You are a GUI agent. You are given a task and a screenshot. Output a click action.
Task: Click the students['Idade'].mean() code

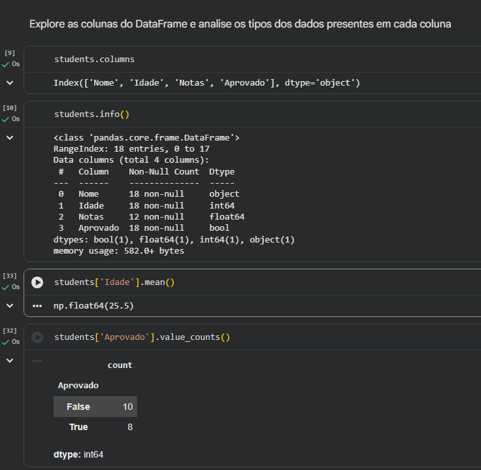[114, 282]
